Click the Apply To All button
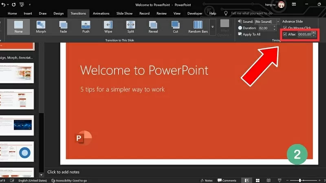The width and height of the screenshot is (326, 183). [x=251, y=35]
